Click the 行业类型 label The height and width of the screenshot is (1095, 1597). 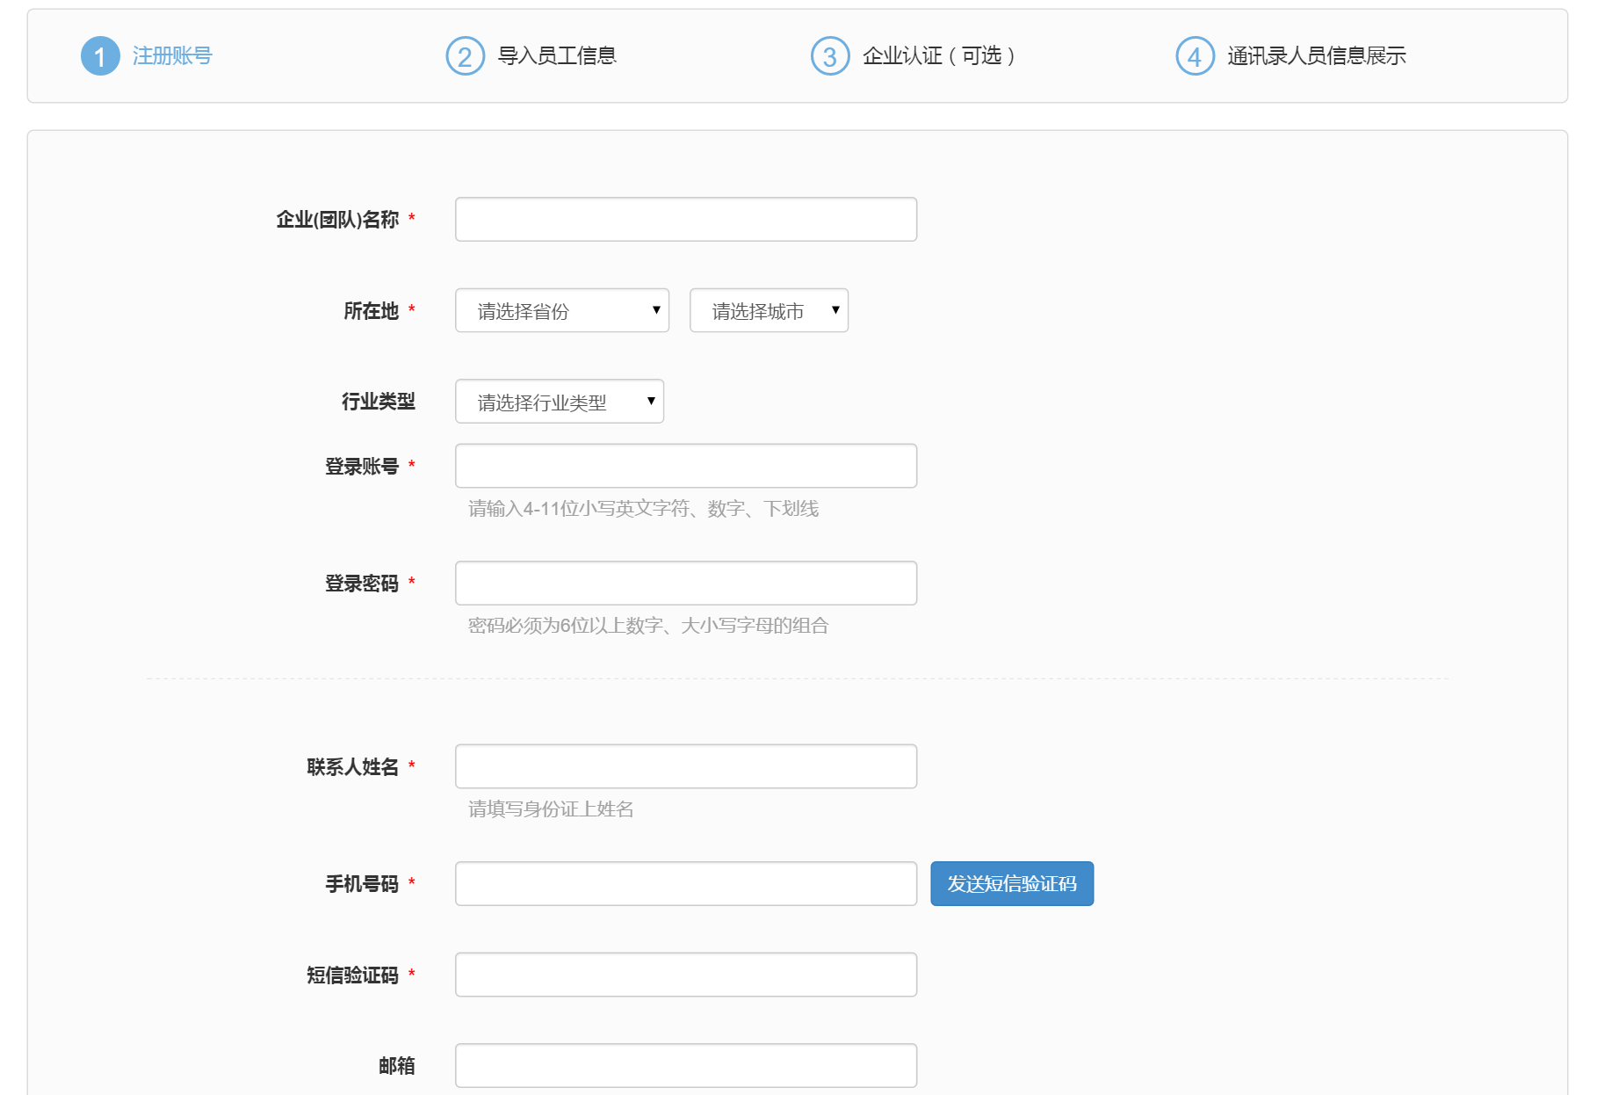click(379, 402)
